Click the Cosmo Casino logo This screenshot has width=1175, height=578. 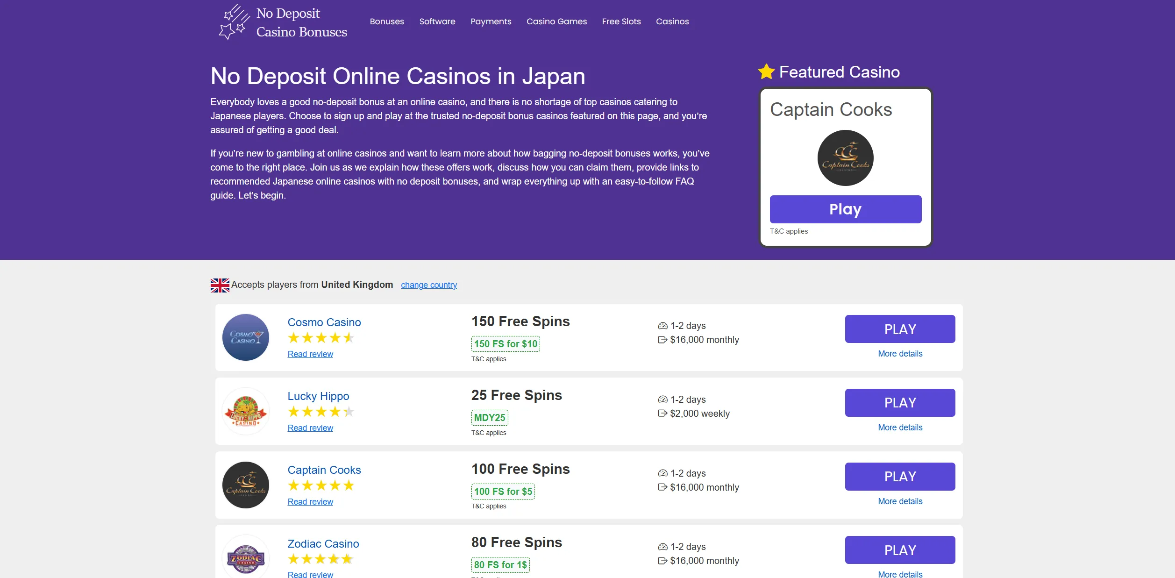pos(246,337)
